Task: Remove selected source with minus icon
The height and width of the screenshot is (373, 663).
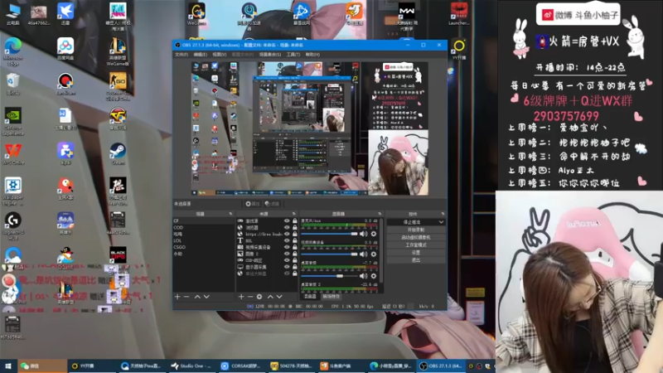Action: (250, 297)
